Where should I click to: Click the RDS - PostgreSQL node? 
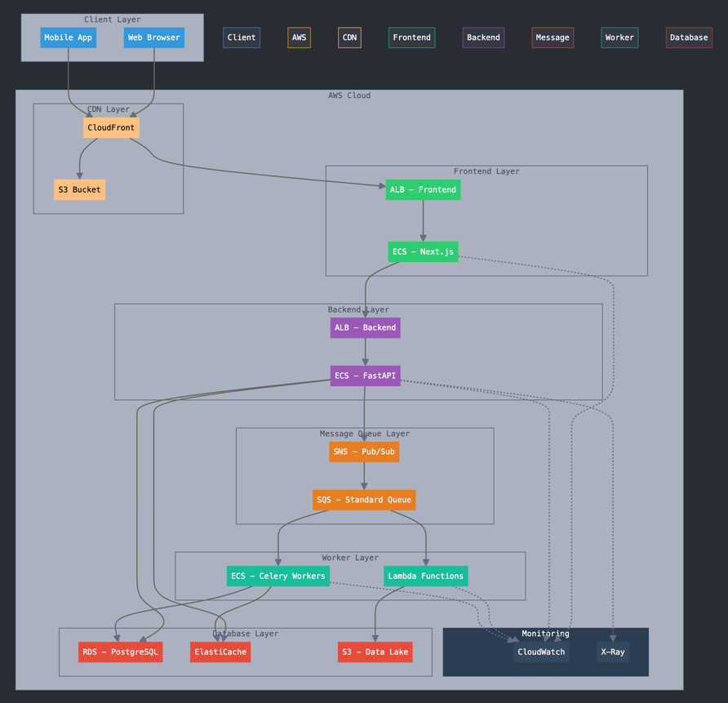point(120,652)
